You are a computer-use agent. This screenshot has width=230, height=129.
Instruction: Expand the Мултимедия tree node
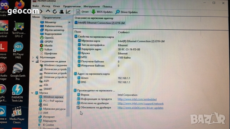click(33, 57)
